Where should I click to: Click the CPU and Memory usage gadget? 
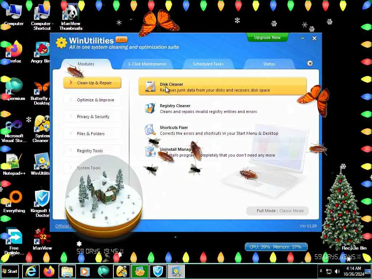coord(276,247)
